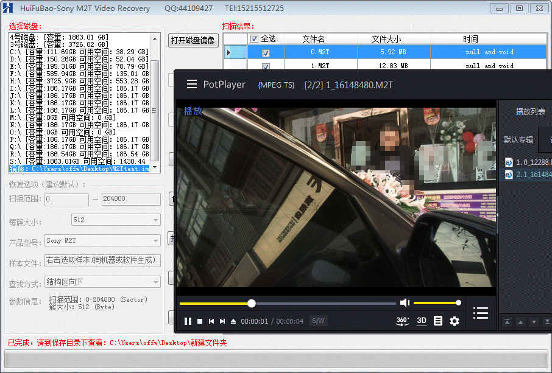This screenshot has height=373, width=552.
Task: Open the 每簇大小 cluster size dropdown (512)
Action: (x=155, y=220)
